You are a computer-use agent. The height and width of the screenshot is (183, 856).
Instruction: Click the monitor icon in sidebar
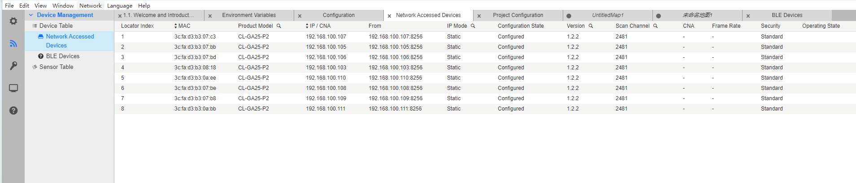(13, 88)
